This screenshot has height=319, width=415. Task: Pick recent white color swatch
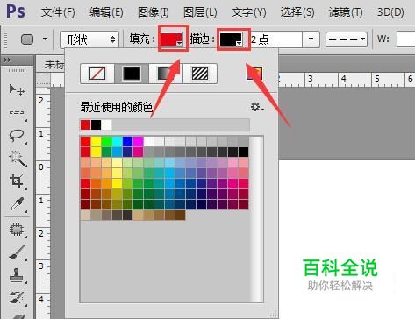[x=106, y=124]
